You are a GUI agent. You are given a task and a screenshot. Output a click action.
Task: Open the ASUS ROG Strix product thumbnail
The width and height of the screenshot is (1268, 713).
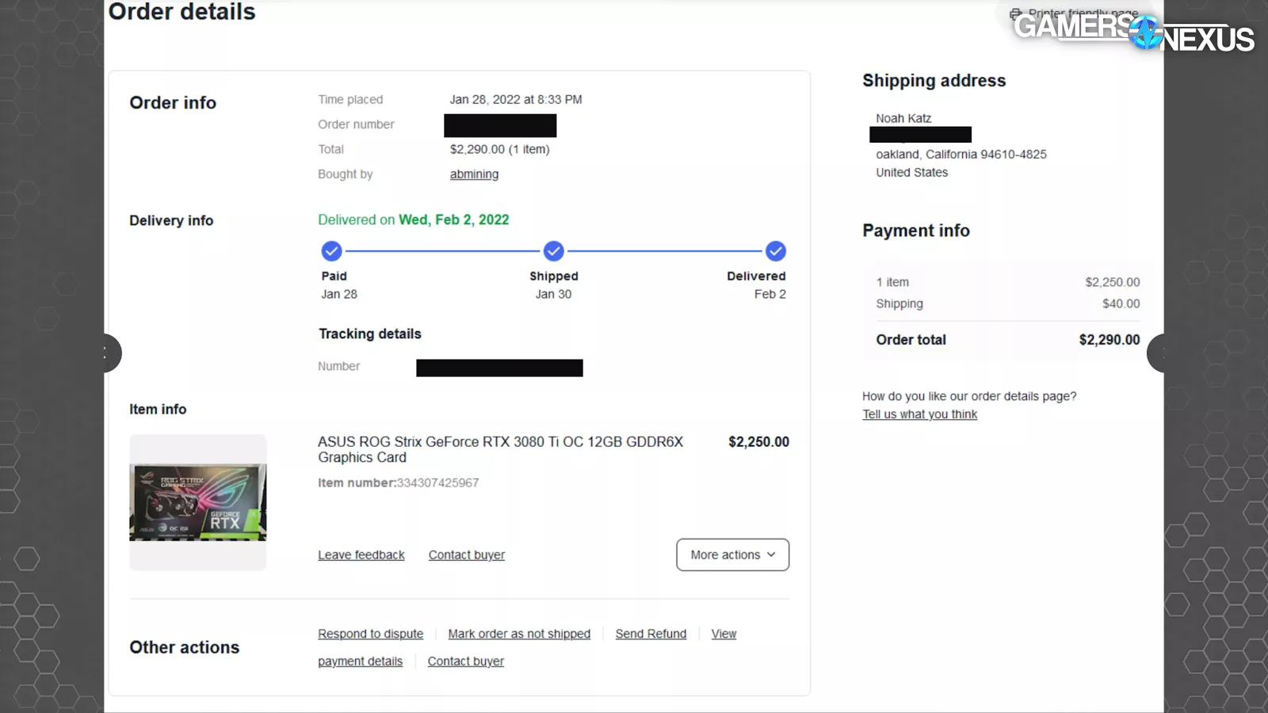click(198, 502)
